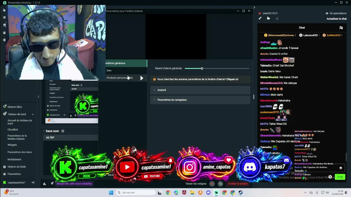Open Widgets in the sidebar
351x197 pixels.
click(x=12, y=145)
